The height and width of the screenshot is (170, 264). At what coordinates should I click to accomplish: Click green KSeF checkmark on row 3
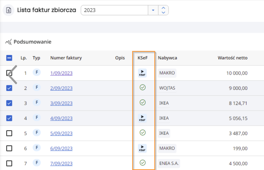coord(143,102)
